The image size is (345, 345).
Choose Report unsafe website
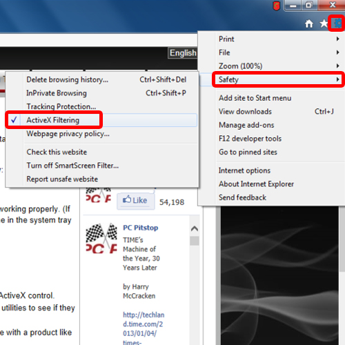pyautogui.click(x=101, y=179)
